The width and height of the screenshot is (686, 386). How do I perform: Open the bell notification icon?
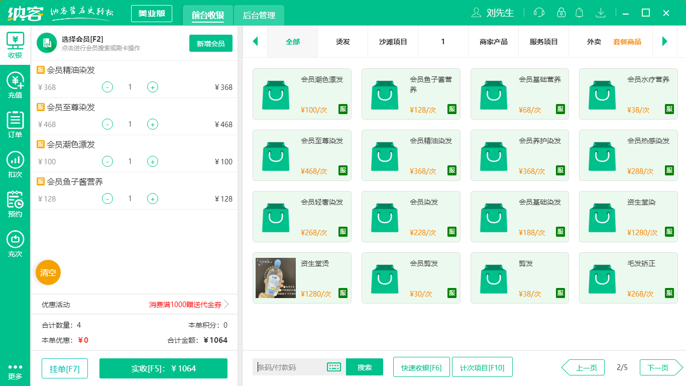tap(579, 13)
